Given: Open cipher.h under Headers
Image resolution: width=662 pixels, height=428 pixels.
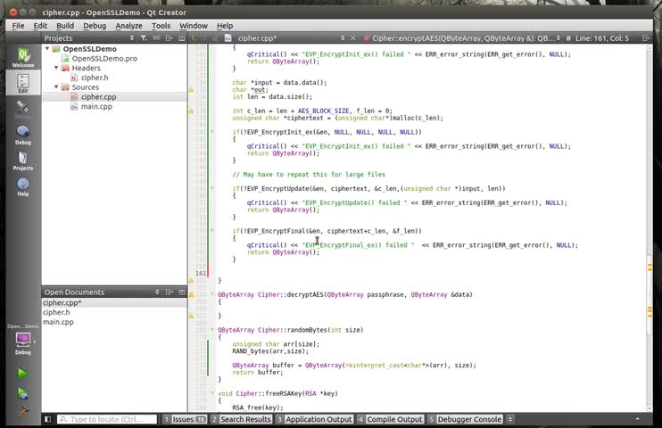Looking at the screenshot, I should [x=95, y=78].
